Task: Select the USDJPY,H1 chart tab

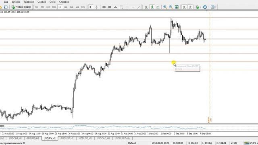Action: coord(50,139)
